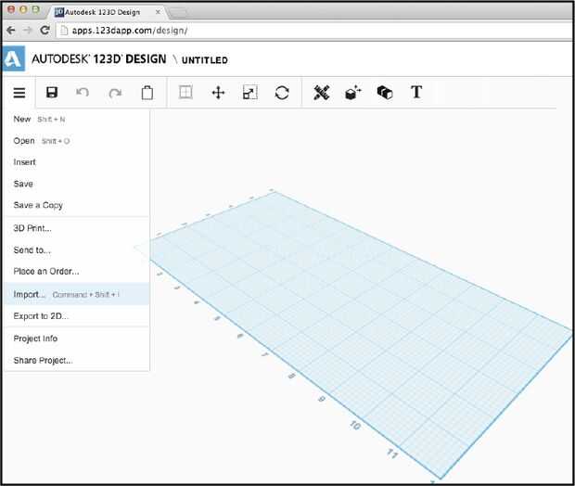Viewport: 575px width, 486px height.
Task: Click the browser Reload button
Action: pos(45,30)
